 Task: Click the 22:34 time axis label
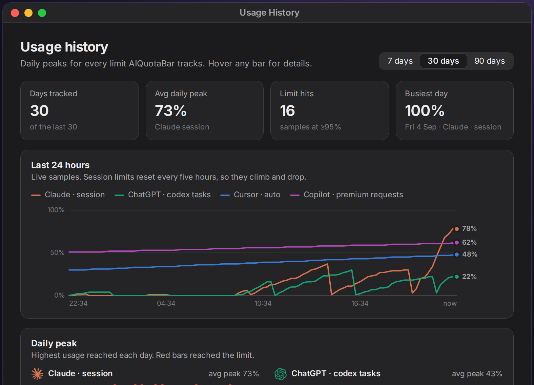click(78, 303)
